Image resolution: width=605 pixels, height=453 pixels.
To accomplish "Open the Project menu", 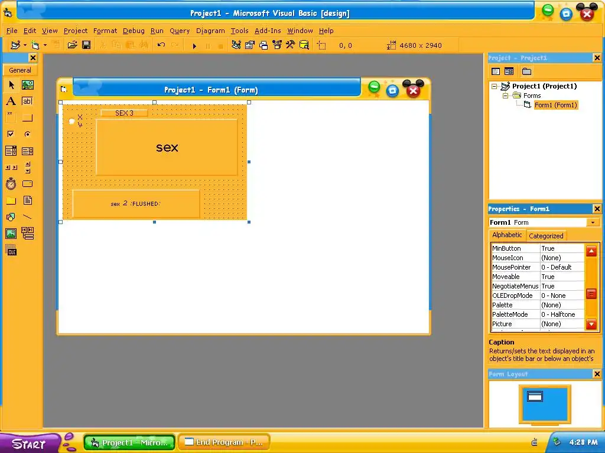I will 75,31.
